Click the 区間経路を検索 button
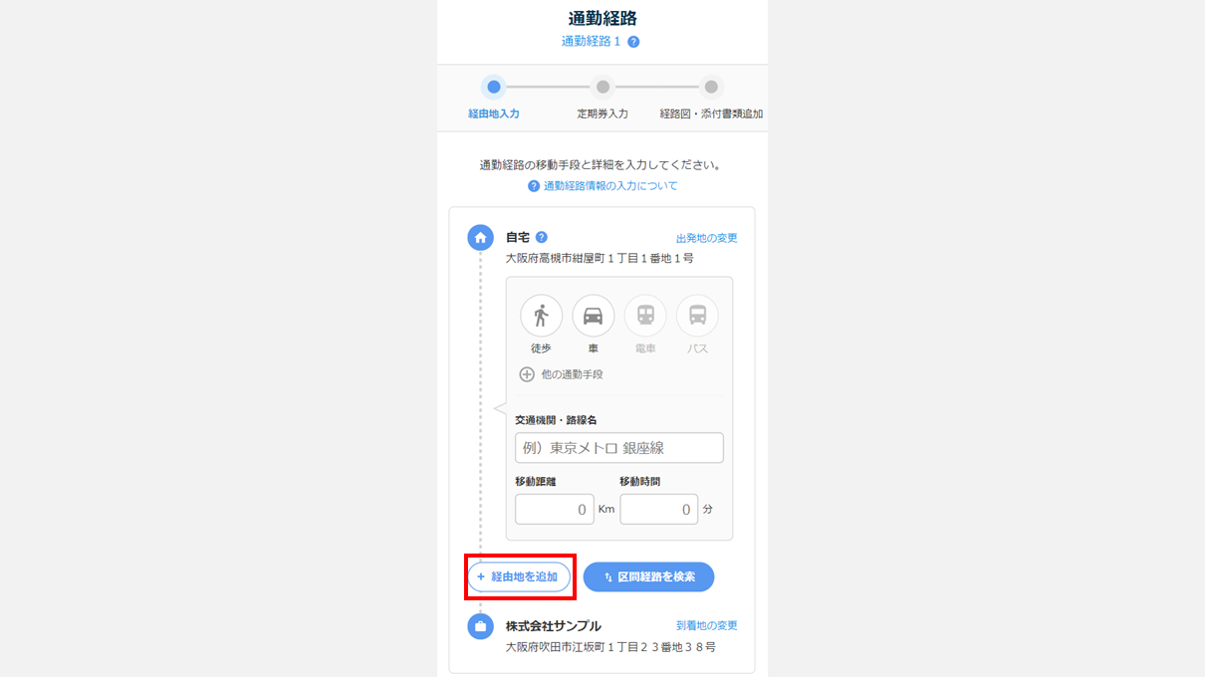 (649, 577)
